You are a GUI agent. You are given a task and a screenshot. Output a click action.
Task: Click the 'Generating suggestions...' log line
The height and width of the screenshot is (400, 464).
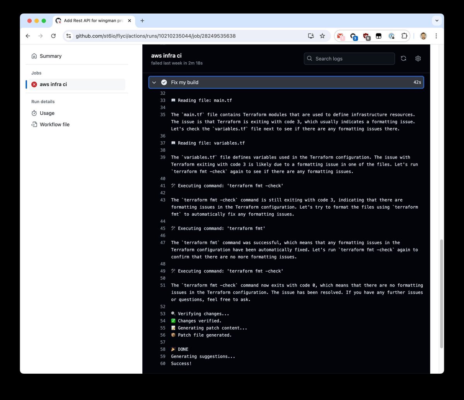point(203,356)
